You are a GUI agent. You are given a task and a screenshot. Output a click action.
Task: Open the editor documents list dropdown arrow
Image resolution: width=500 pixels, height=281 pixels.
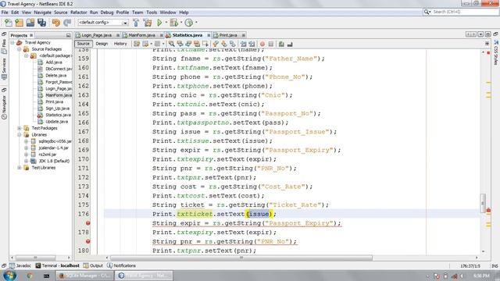pos(480,34)
